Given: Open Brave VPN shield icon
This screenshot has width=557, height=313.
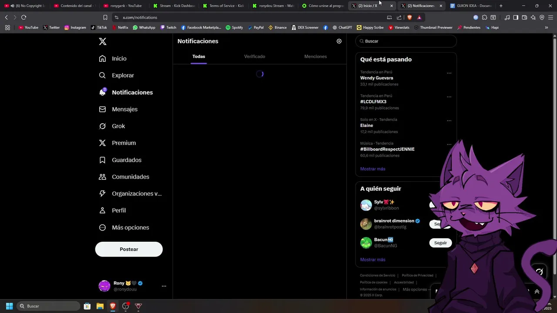Looking at the screenshot, I should (542, 17).
